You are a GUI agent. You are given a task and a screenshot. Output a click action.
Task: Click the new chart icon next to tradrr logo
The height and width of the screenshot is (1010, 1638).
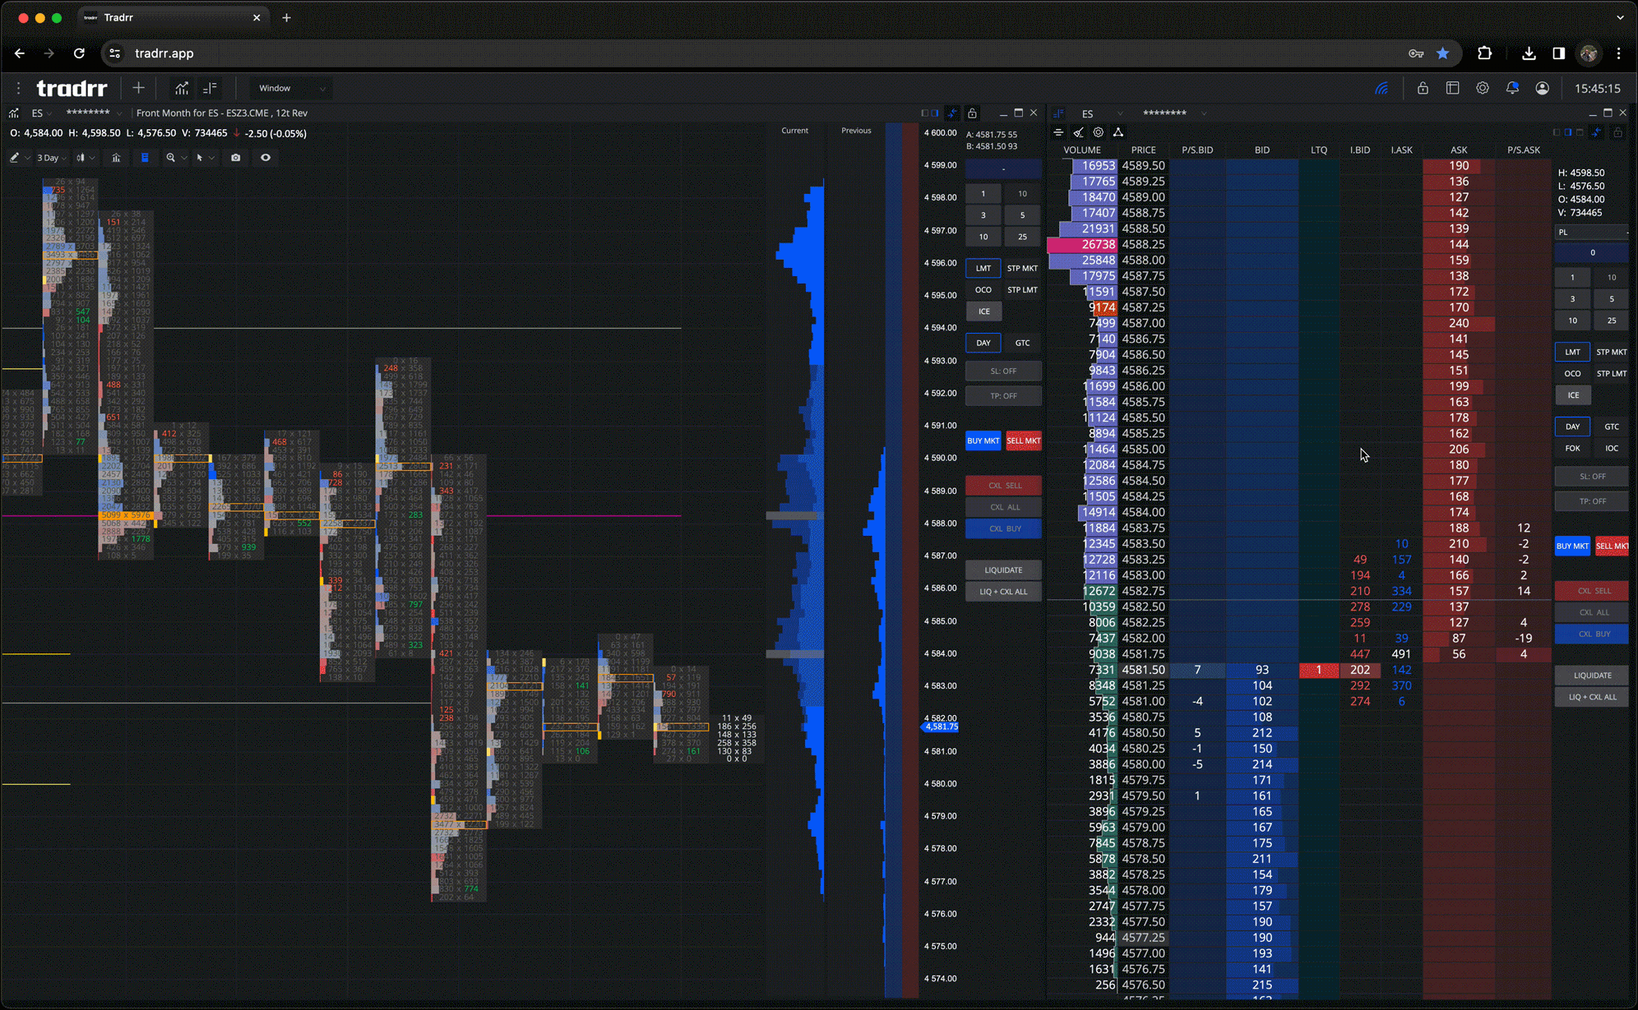[138, 88]
